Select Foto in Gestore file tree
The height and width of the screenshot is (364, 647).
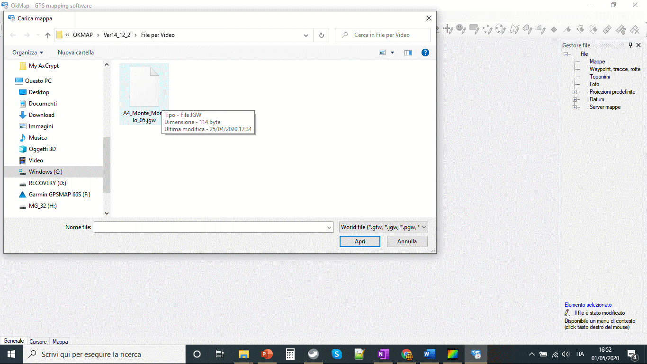pos(594,84)
